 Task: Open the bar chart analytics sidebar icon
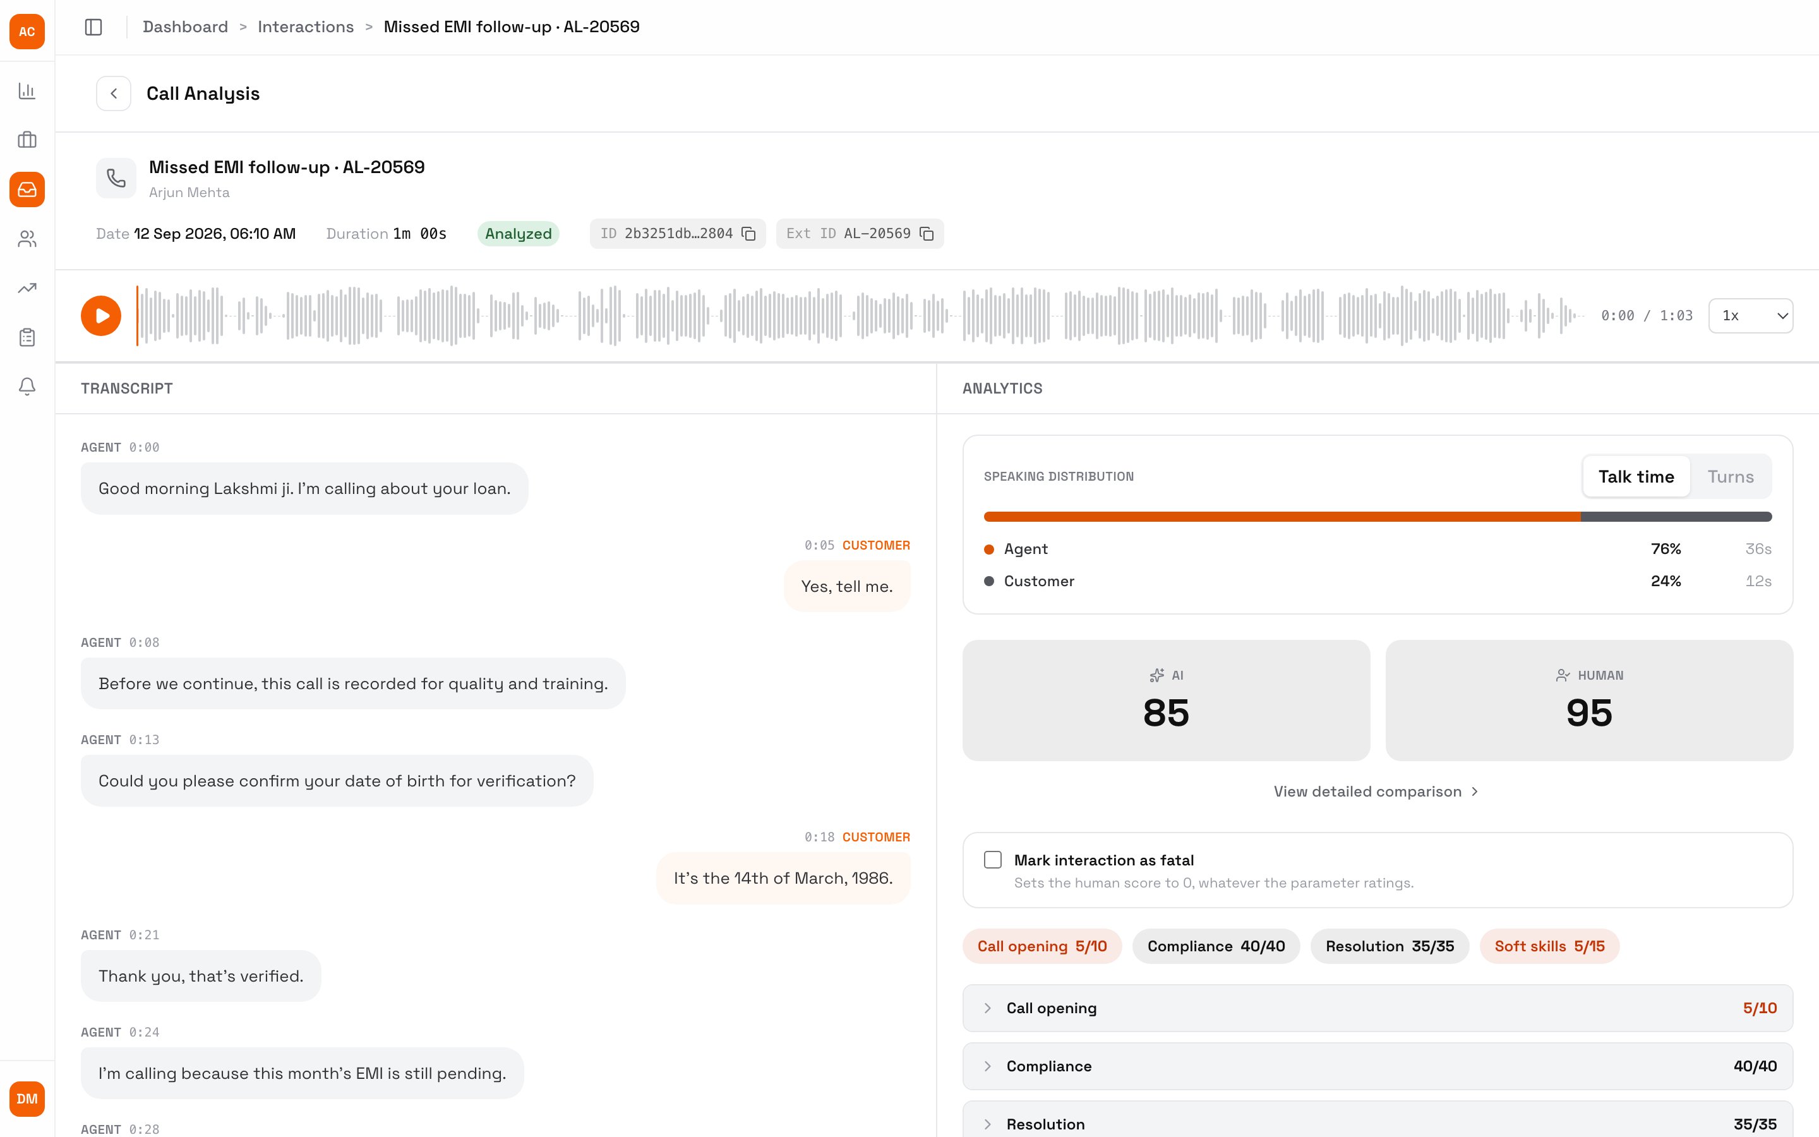click(27, 91)
